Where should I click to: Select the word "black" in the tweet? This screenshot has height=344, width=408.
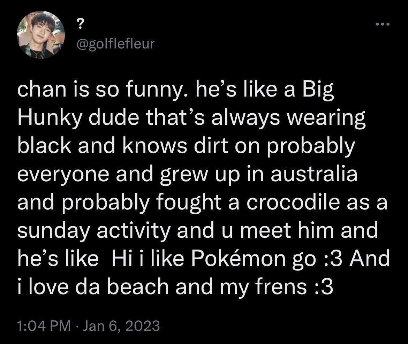[x=44, y=146]
